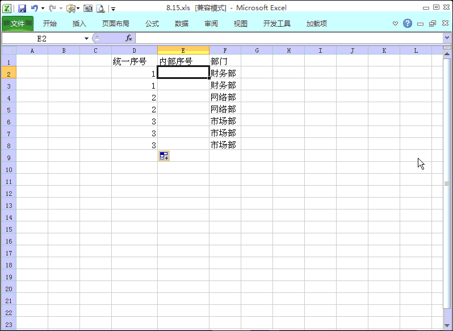
Task: Open Excel Help question mark
Action: 408,23
